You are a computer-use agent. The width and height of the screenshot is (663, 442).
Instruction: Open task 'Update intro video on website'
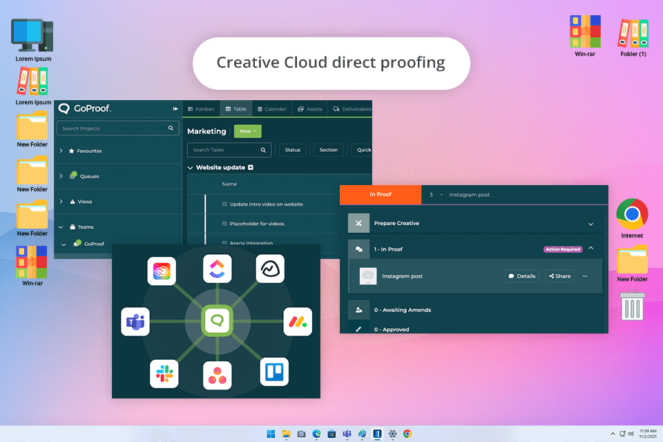pyautogui.click(x=267, y=204)
